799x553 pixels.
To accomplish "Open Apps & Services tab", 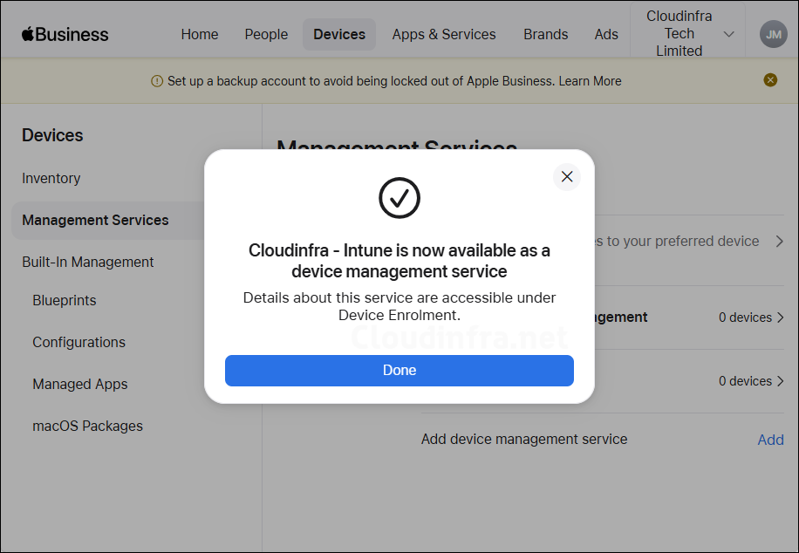I will click(444, 34).
